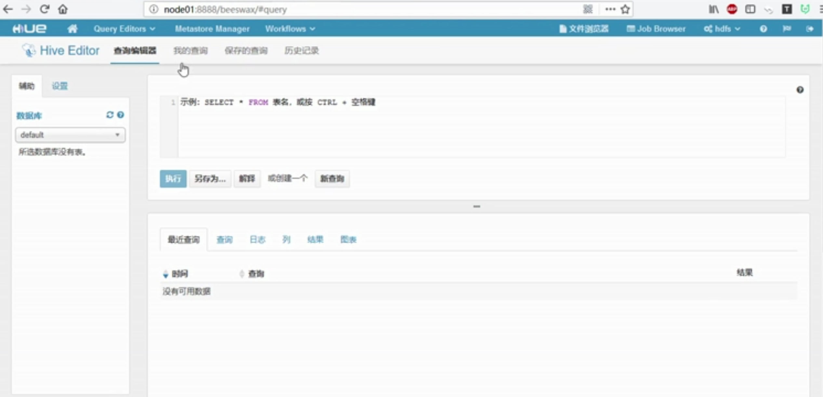Click the flag tour icon in navbar

click(x=787, y=29)
